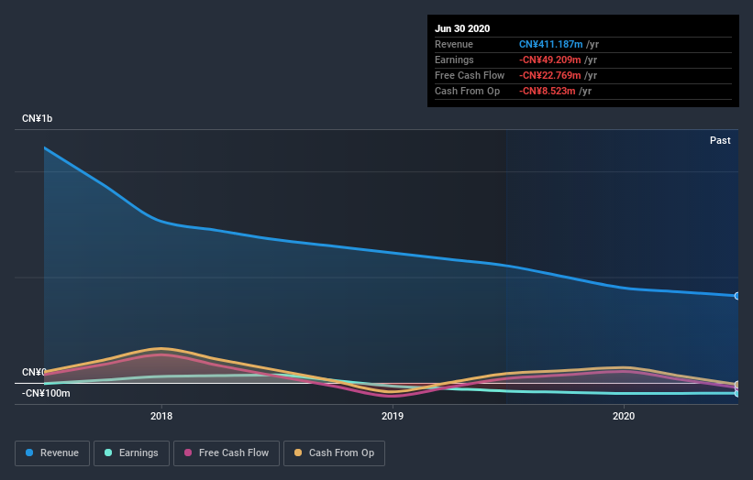Click the Past label in the chart
Screen dimensions: 753x480
click(720, 140)
